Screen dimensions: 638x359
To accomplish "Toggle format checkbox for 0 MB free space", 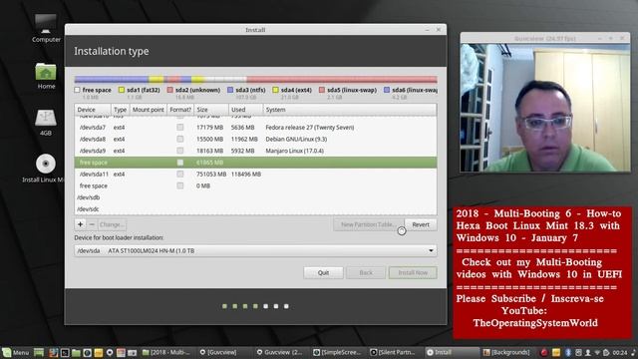I will click(179, 185).
